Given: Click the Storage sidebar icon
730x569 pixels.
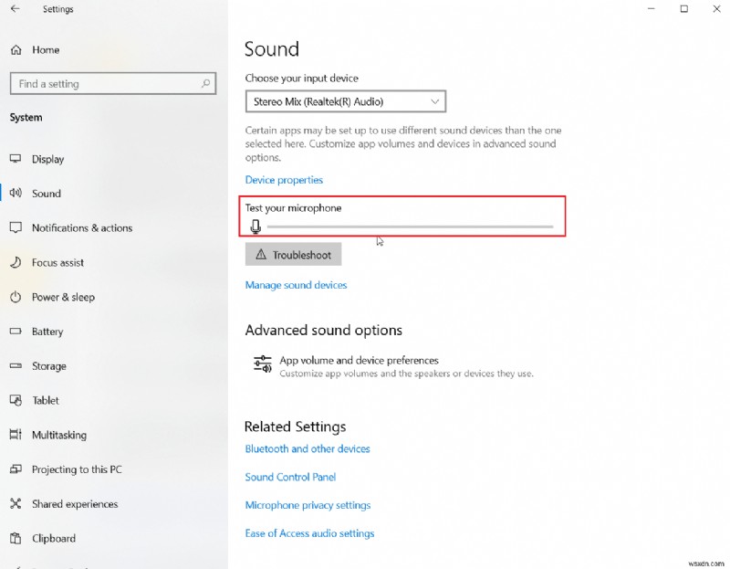Looking at the screenshot, I should click(x=16, y=365).
